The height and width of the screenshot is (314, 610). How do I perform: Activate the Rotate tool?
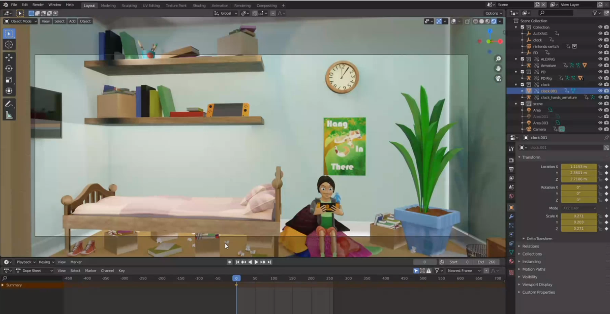pos(9,69)
